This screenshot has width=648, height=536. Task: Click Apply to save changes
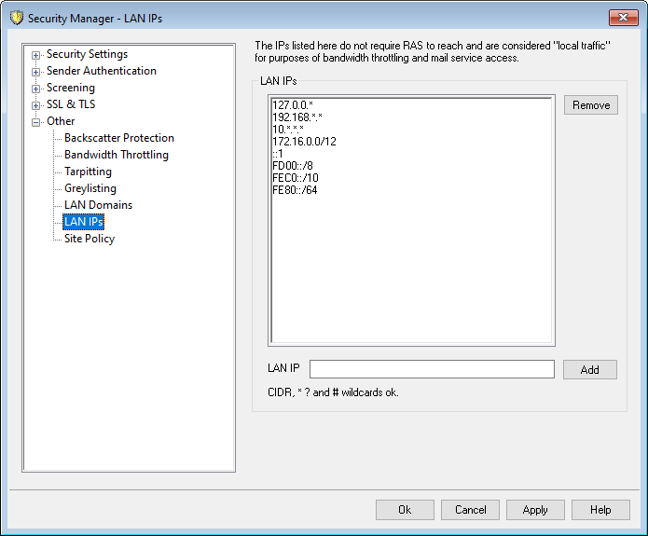[x=534, y=510]
